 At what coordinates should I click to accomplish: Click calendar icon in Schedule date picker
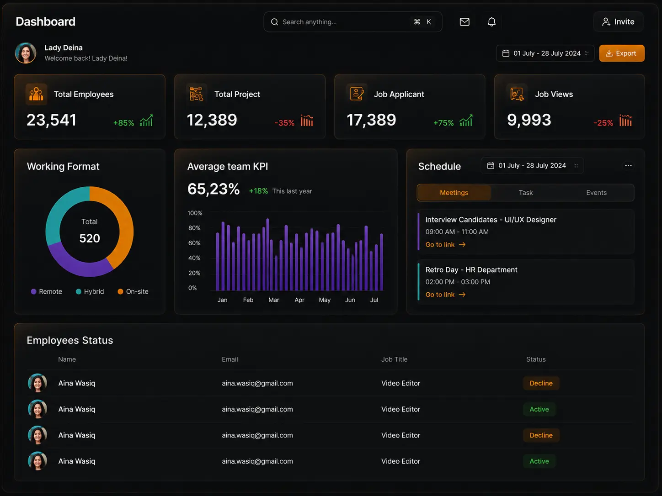491,165
